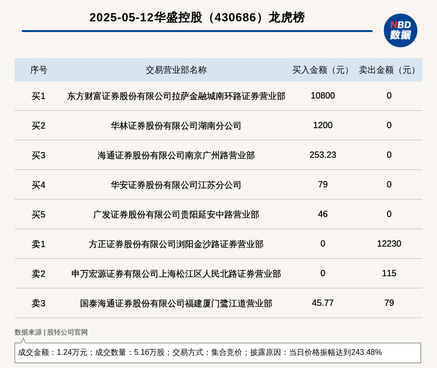Viewport: 437px width, 368px height.
Task: Click the NBD 数据 logo badge
Action: (401, 31)
